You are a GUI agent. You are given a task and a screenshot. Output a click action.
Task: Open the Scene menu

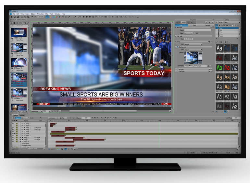[27, 14]
